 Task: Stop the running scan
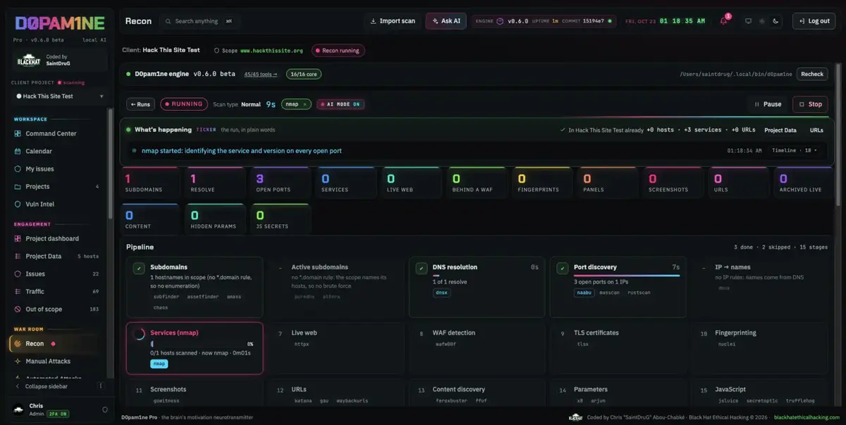pos(810,104)
